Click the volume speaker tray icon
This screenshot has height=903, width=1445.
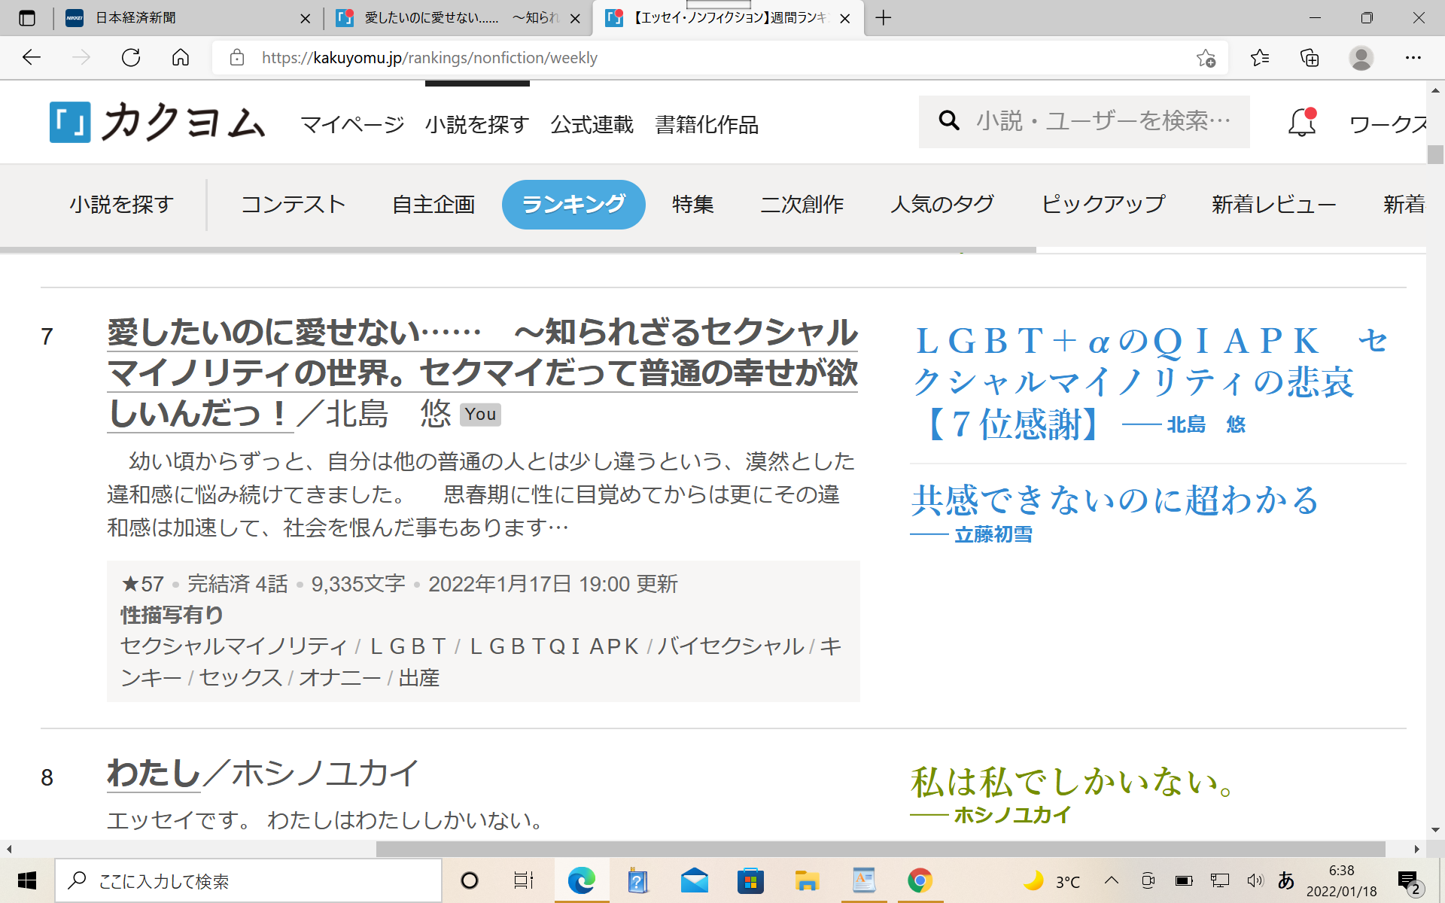pyautogui.click(x=1255, y=880)
